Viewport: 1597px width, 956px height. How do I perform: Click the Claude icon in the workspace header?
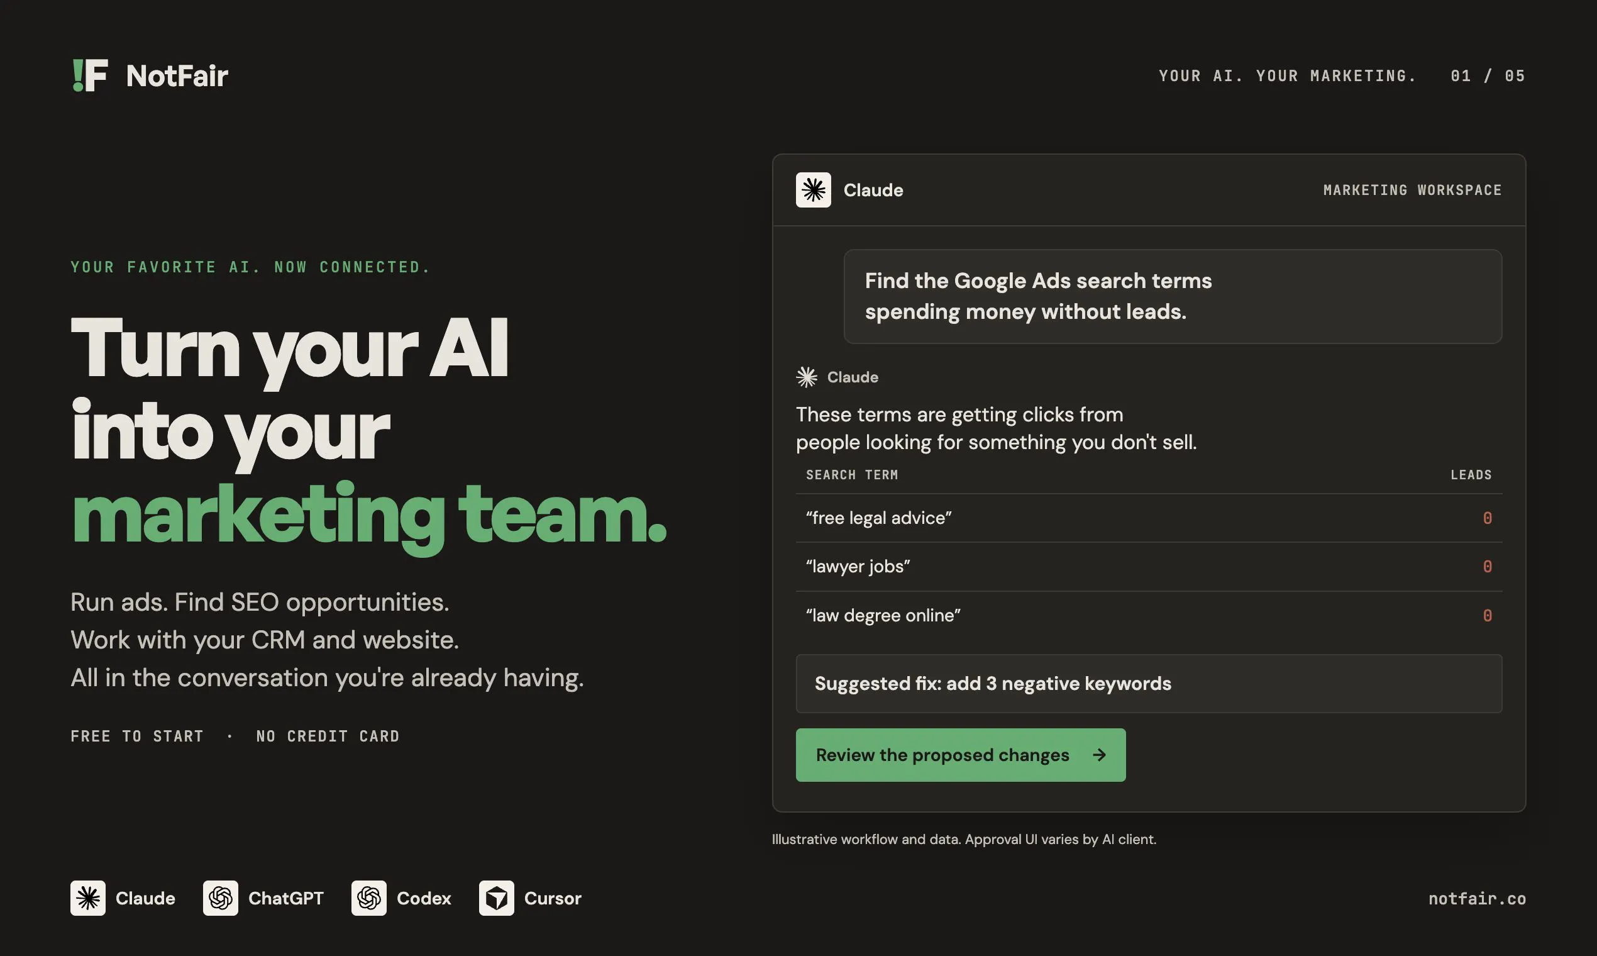[814, 190]
